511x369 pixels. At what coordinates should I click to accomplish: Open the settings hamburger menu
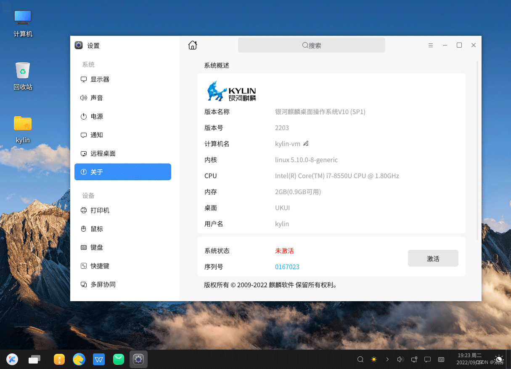coord(431,45)
